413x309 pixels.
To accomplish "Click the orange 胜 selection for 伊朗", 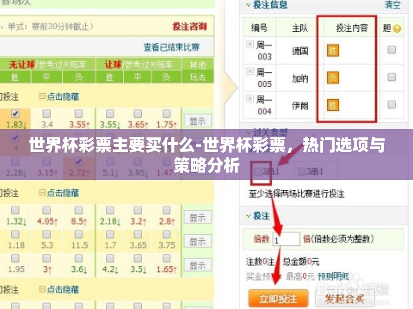I will pyautogui.click(x=333, y=105).
